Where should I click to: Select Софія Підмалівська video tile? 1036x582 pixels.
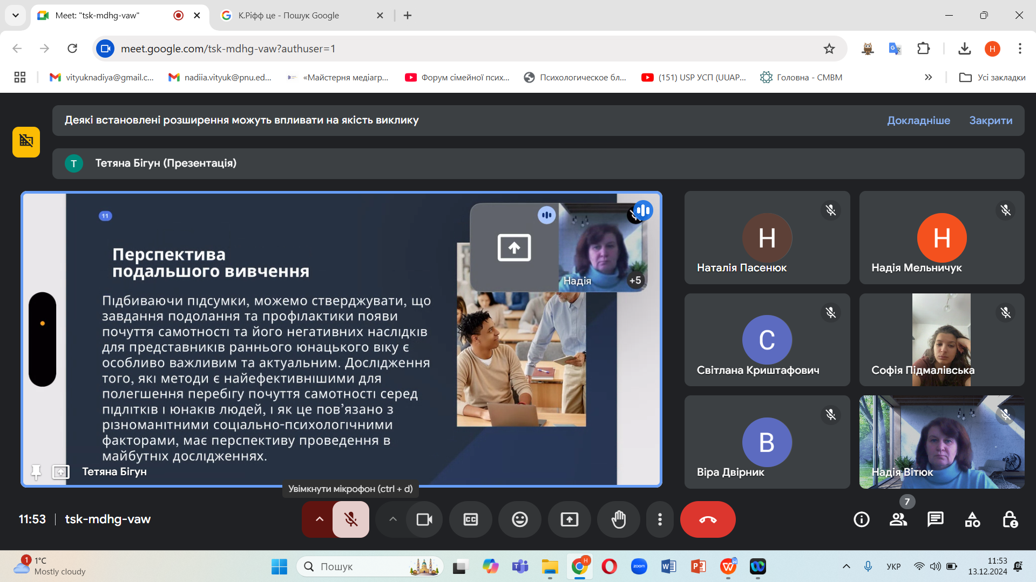pyautogui.click(x=941, y=340)
